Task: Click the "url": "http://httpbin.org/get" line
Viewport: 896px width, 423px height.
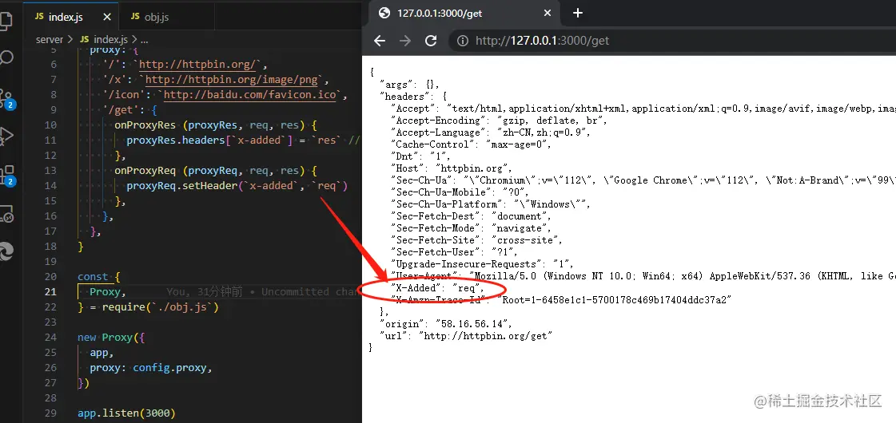Action: (x=466, y=336)
